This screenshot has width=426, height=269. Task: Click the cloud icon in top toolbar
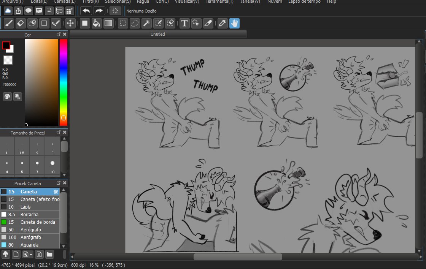tap(8, 11)
